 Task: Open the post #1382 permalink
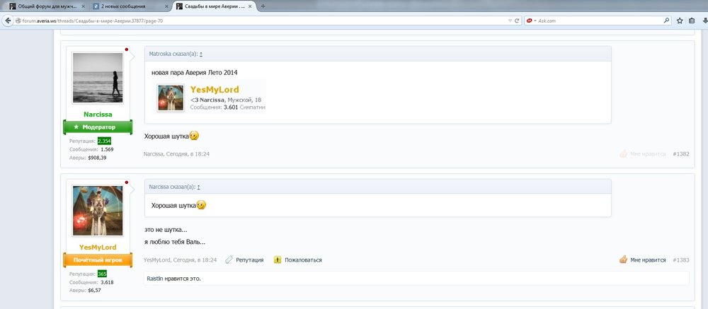click(680, 153)
